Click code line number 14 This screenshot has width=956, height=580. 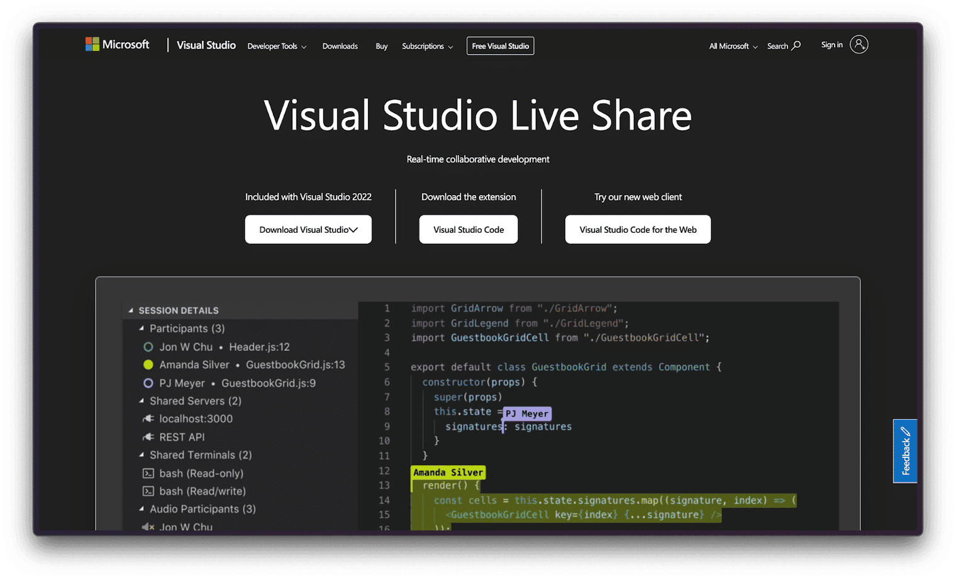(x=384, y=501)
